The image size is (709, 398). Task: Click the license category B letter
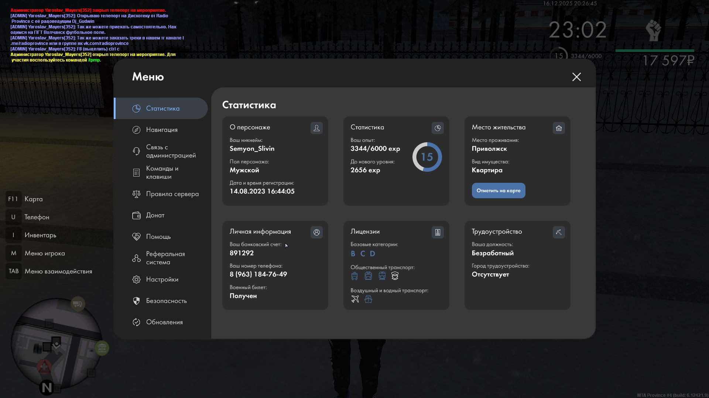click(353, 254)
